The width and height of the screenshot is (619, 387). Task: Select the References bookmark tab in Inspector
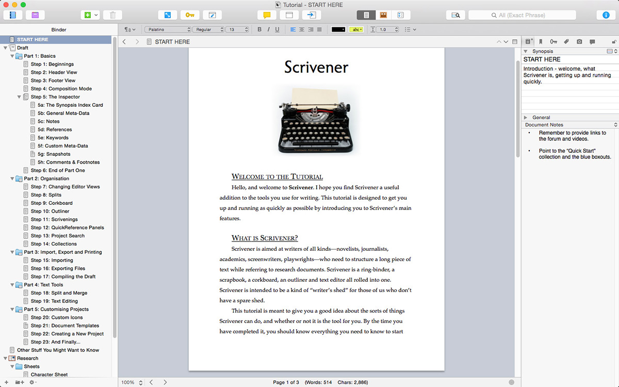(541, 41)
